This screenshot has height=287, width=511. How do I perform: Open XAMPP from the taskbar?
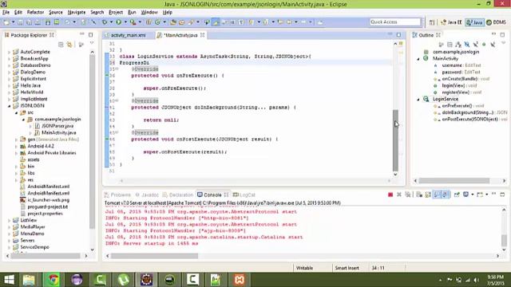coord(240,280)
